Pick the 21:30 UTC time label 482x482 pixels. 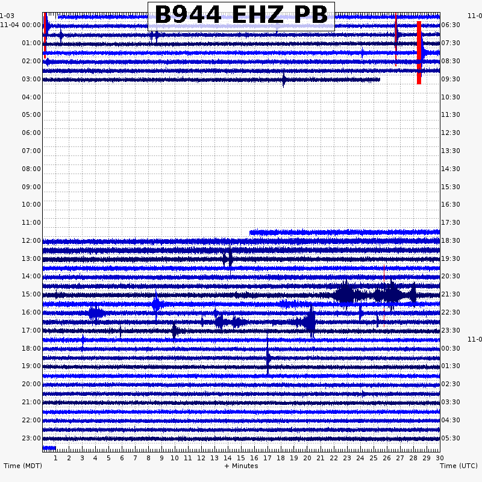451,294
